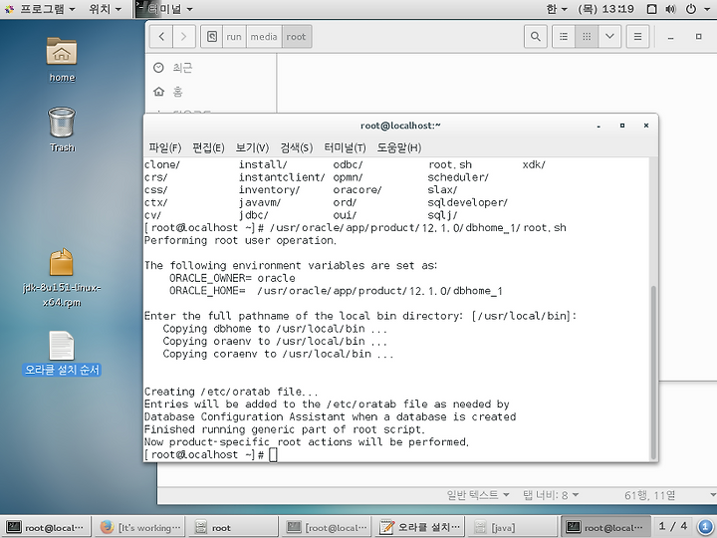Switch file manager to list view
717x538 pixels.
(564, 37)
